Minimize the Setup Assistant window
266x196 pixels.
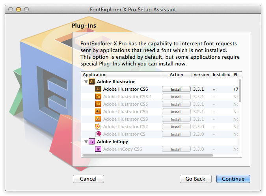click(19, 9)
